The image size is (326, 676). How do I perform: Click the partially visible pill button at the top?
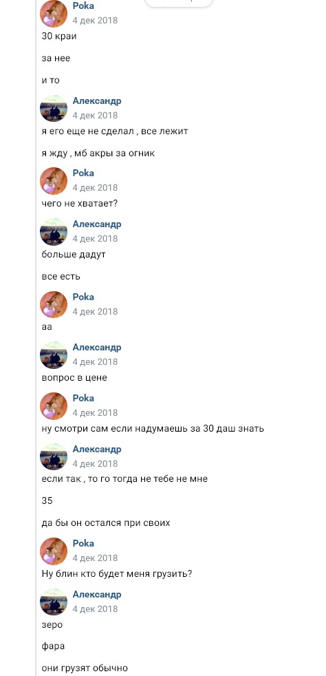[179, 3]
